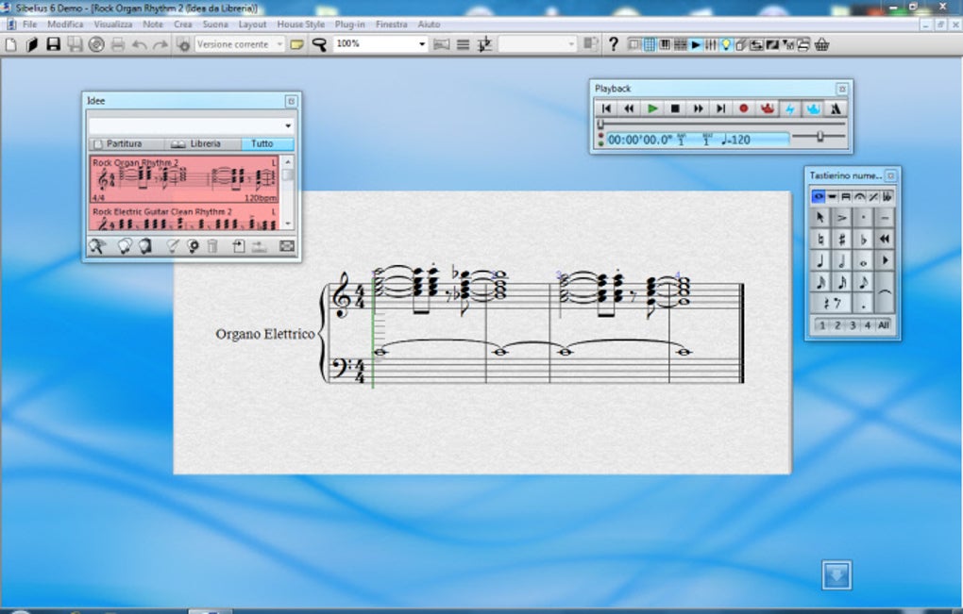
Task: Select the flat accidental on the Keypad
Action: (x=863, y=238)
